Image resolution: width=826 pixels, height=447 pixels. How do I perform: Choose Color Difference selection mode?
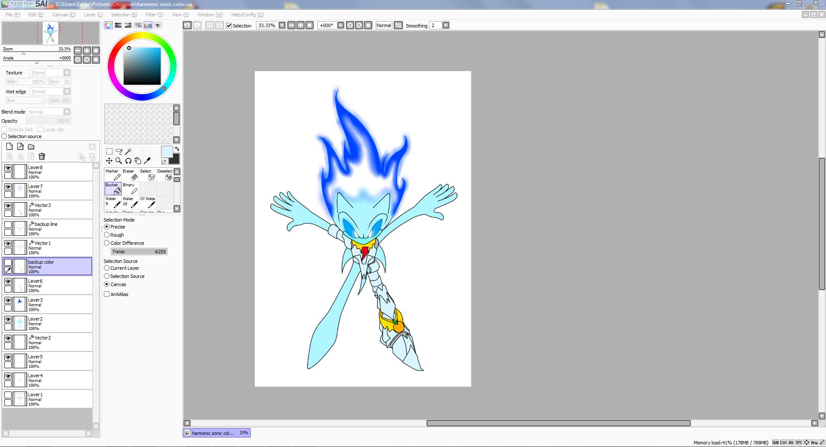coord(107,243)
